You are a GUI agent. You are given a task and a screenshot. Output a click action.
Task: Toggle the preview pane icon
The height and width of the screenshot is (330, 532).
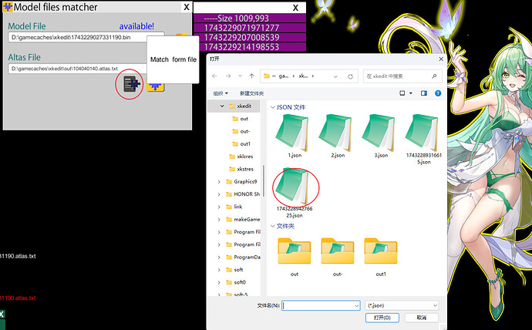coord(424,93)
